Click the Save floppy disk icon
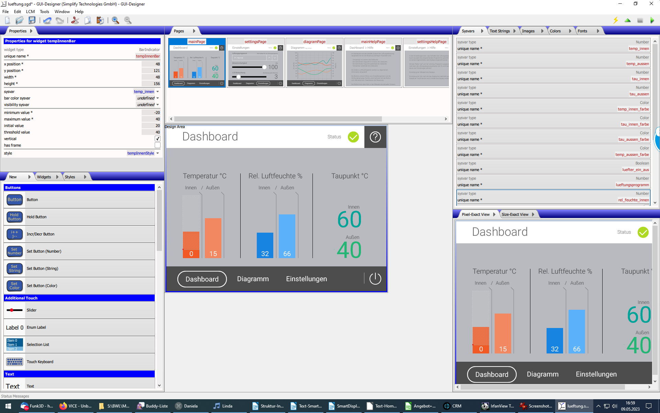The height and width of the screenshot is (413, 660). [x=32, y=20]
